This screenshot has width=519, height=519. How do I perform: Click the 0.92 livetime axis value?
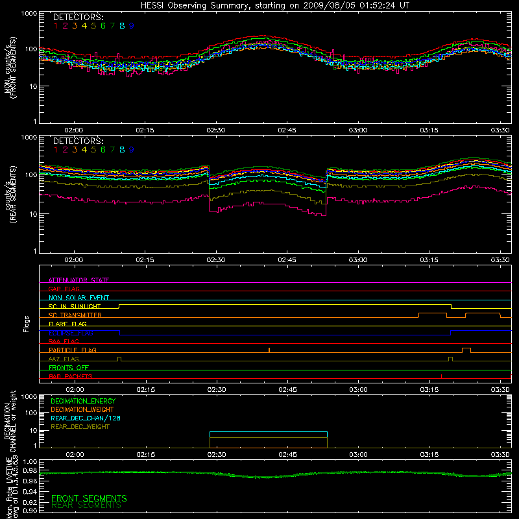tap(30, 502)
